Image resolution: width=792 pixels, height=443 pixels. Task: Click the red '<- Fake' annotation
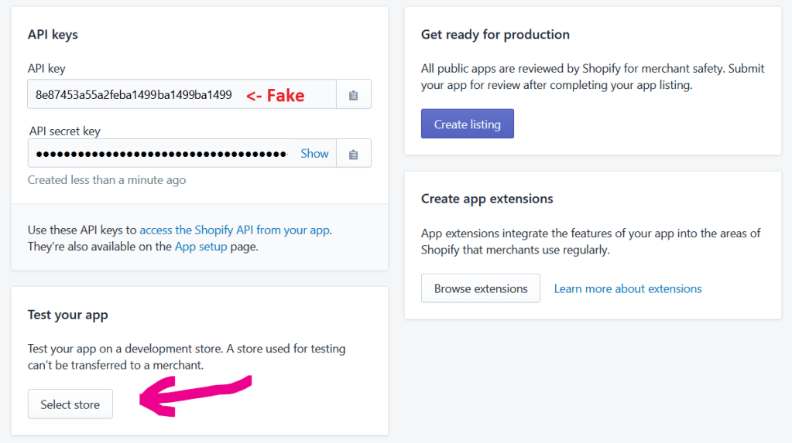[x=275, y=96]
